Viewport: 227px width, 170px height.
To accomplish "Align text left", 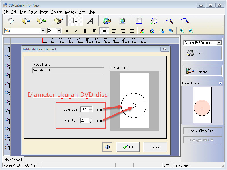I will tap(105, 31).
